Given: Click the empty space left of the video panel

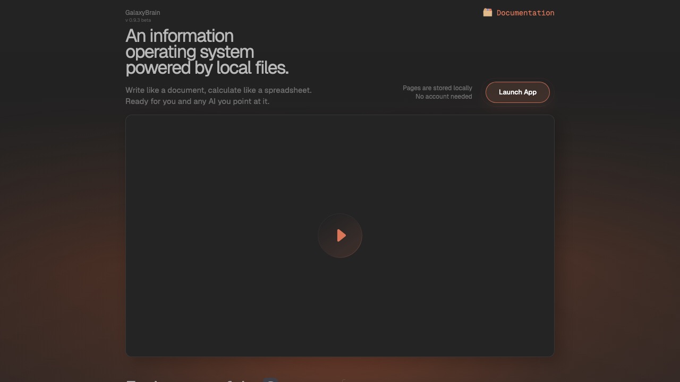Looking at the screenshot, I should [x=63, y=236].
